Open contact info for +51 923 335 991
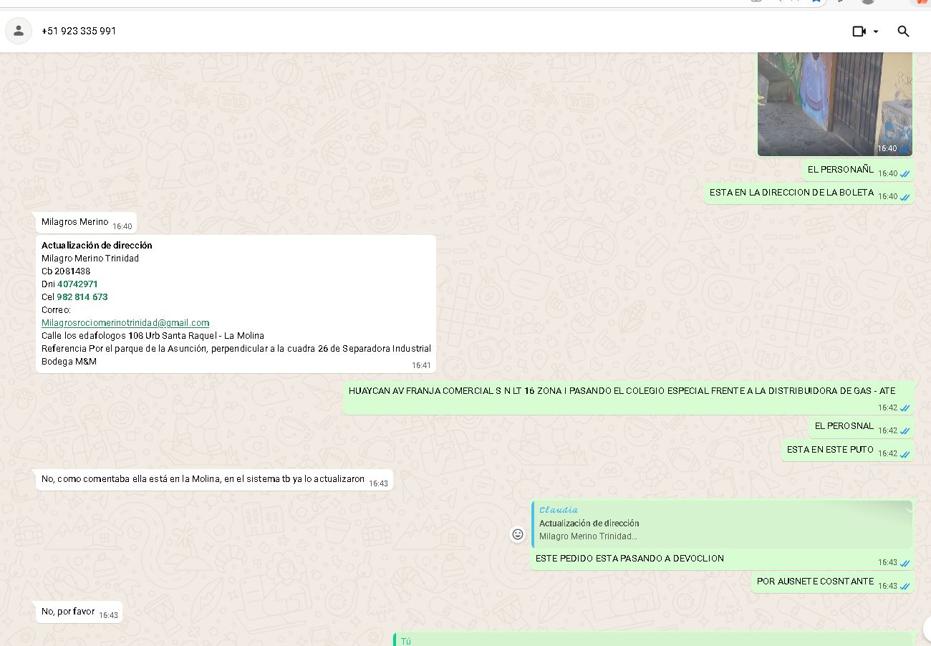The height and width of the screenshot is (646, 931). tap(79, 31)
